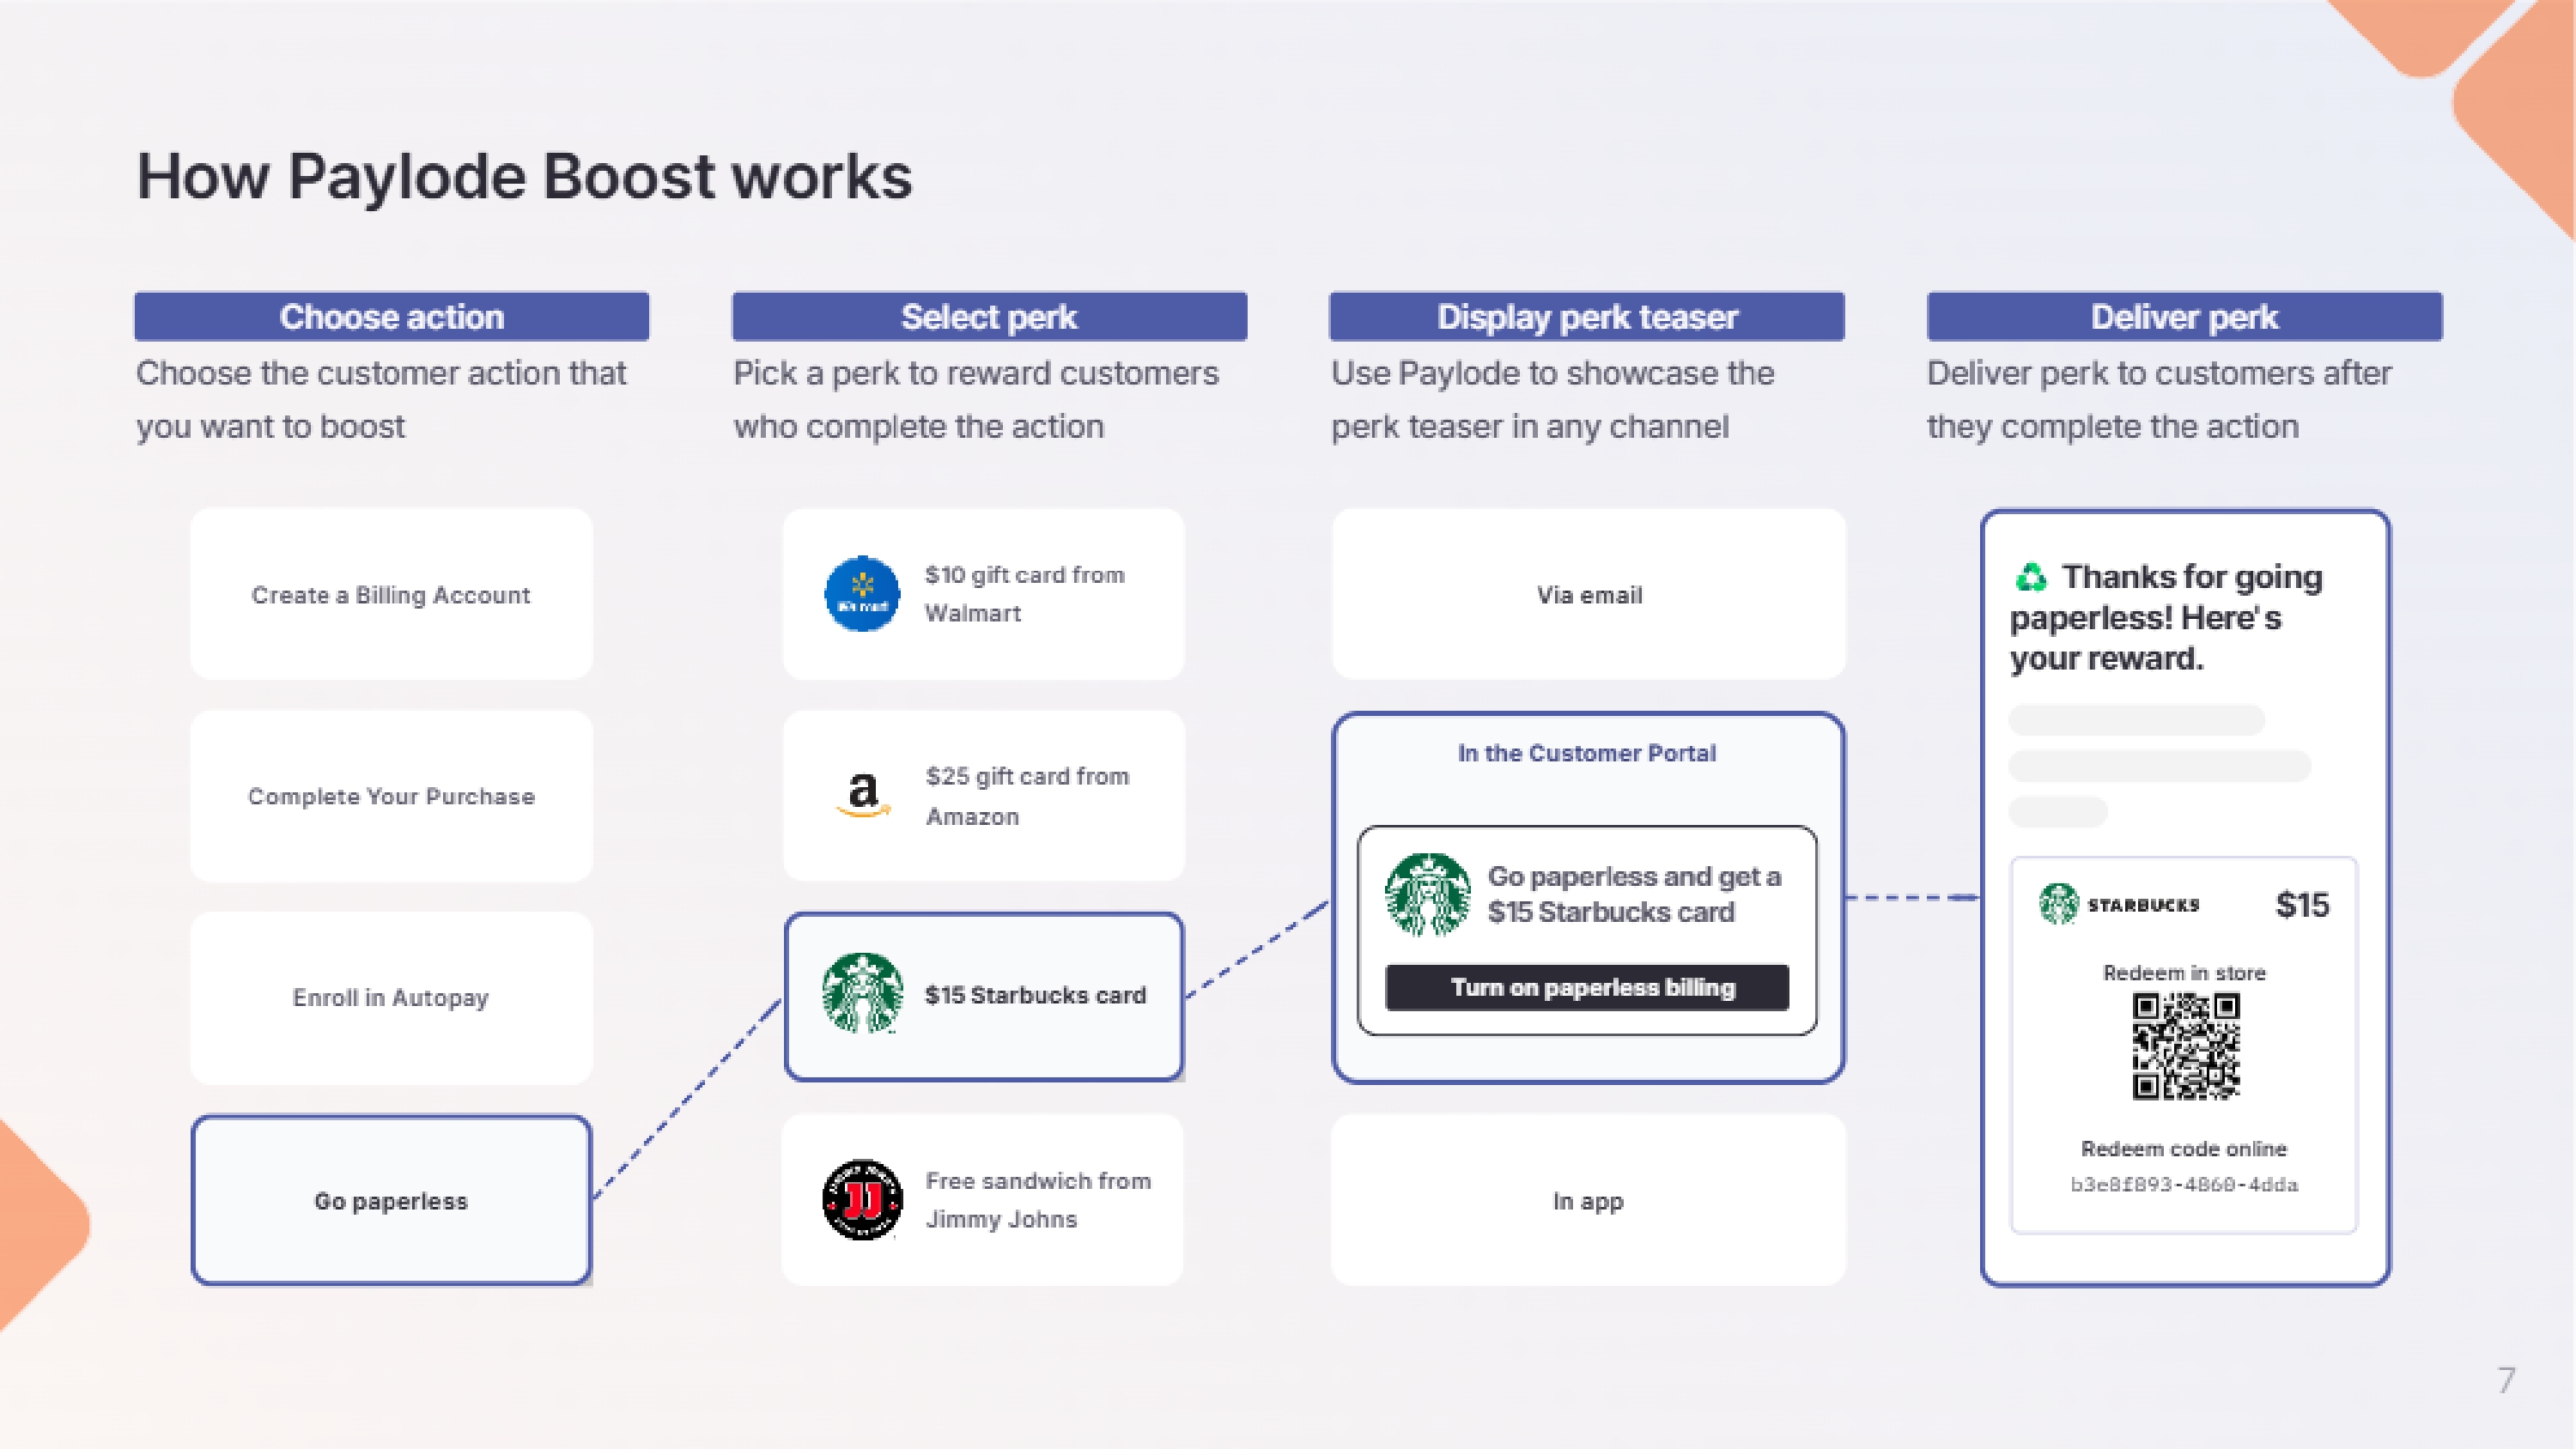The width and height of the screenshot is (2576, 1449).
Task: Select the Go paperless action card
Action: click(x=391, y=1200)
